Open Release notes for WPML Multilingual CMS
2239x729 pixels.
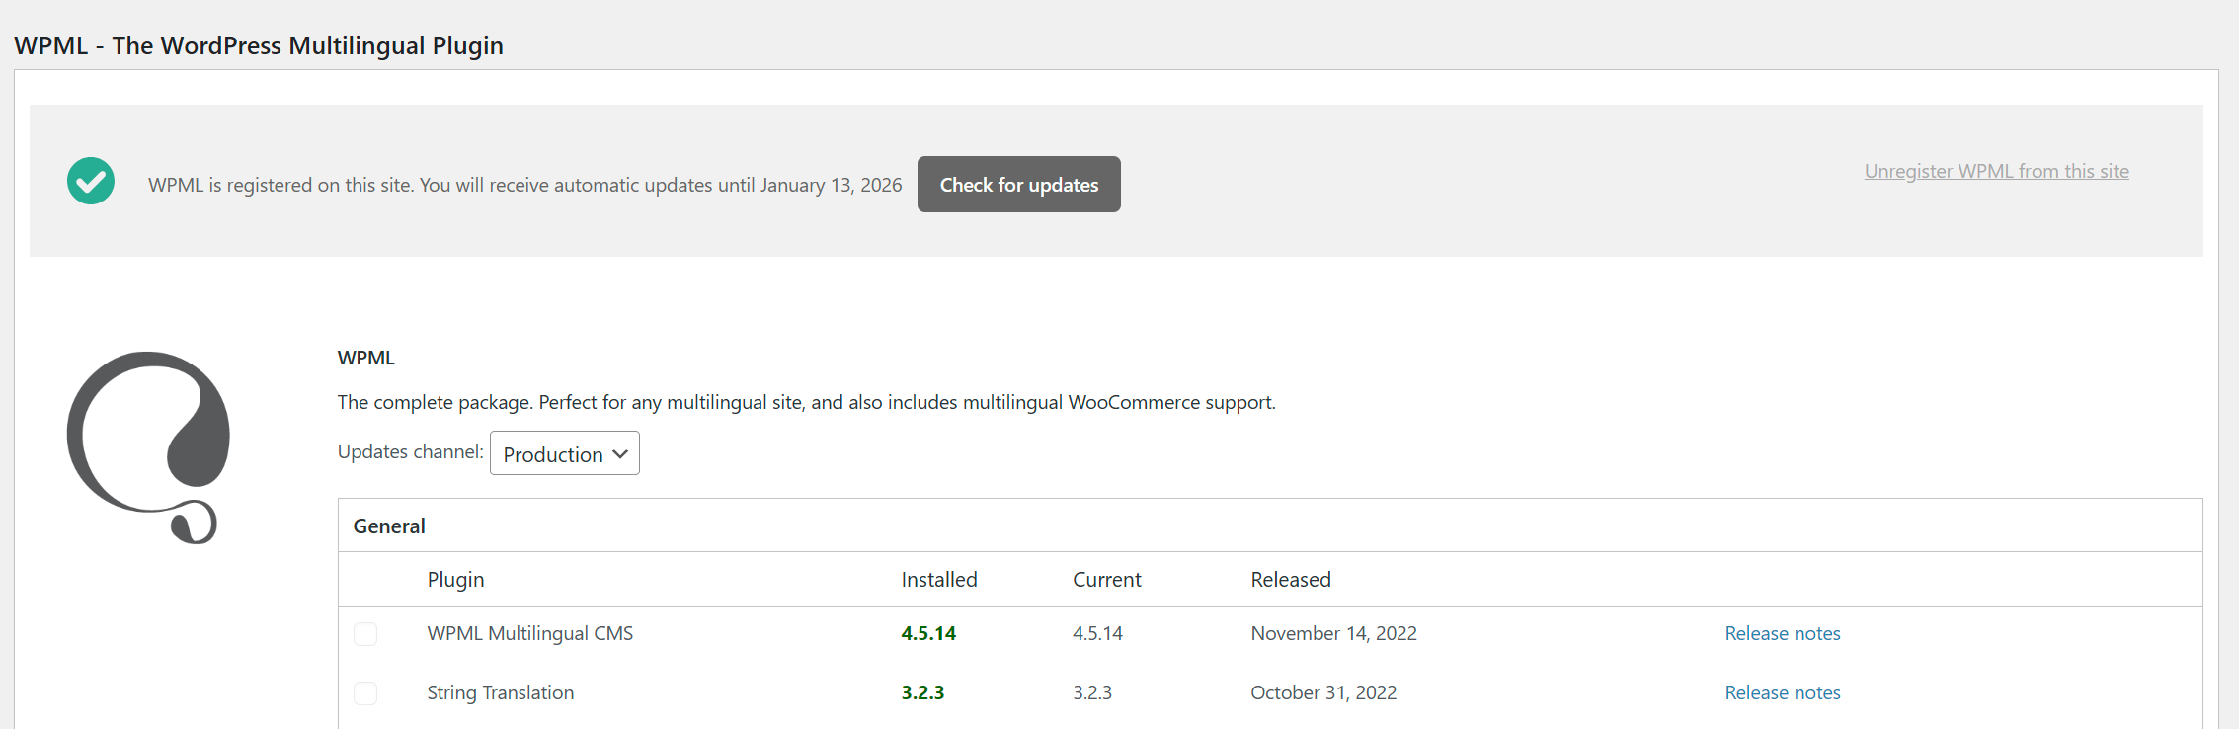tap(1783, 633)
